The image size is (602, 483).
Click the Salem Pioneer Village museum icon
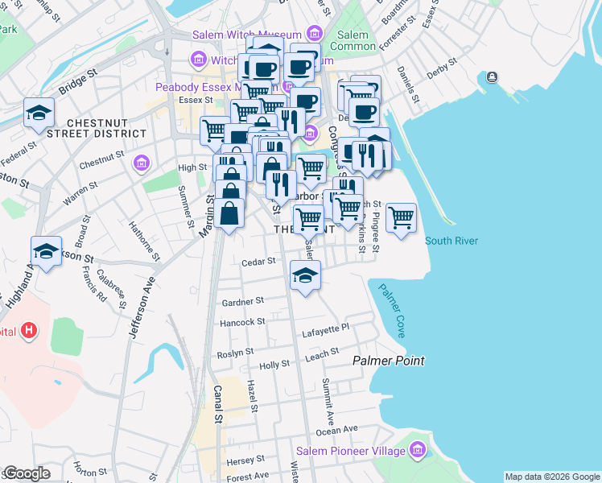tap(418, 449)
